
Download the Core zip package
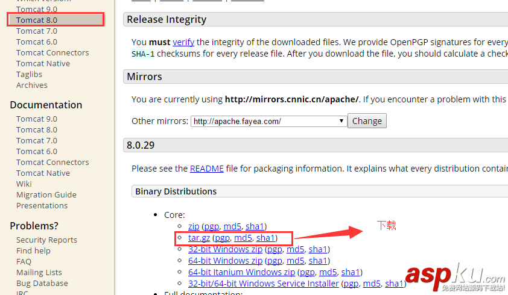click(x=194, y=227)
